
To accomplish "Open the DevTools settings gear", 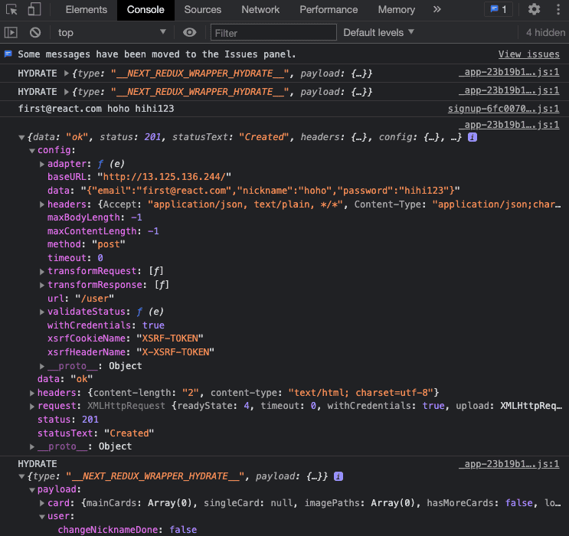I will point(534,9).
